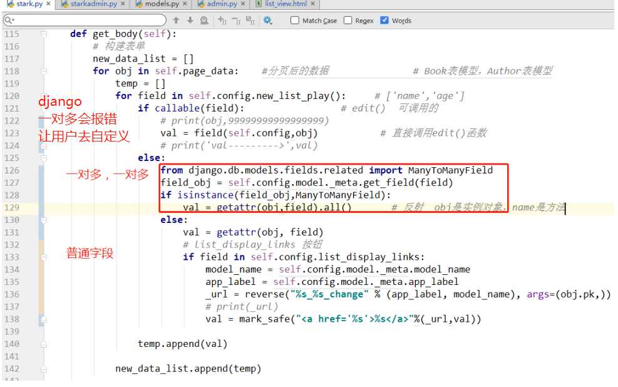Click the comment '# edit()' on line 121
The height and width of the screenshot is (387, 618).
[363, 108]
